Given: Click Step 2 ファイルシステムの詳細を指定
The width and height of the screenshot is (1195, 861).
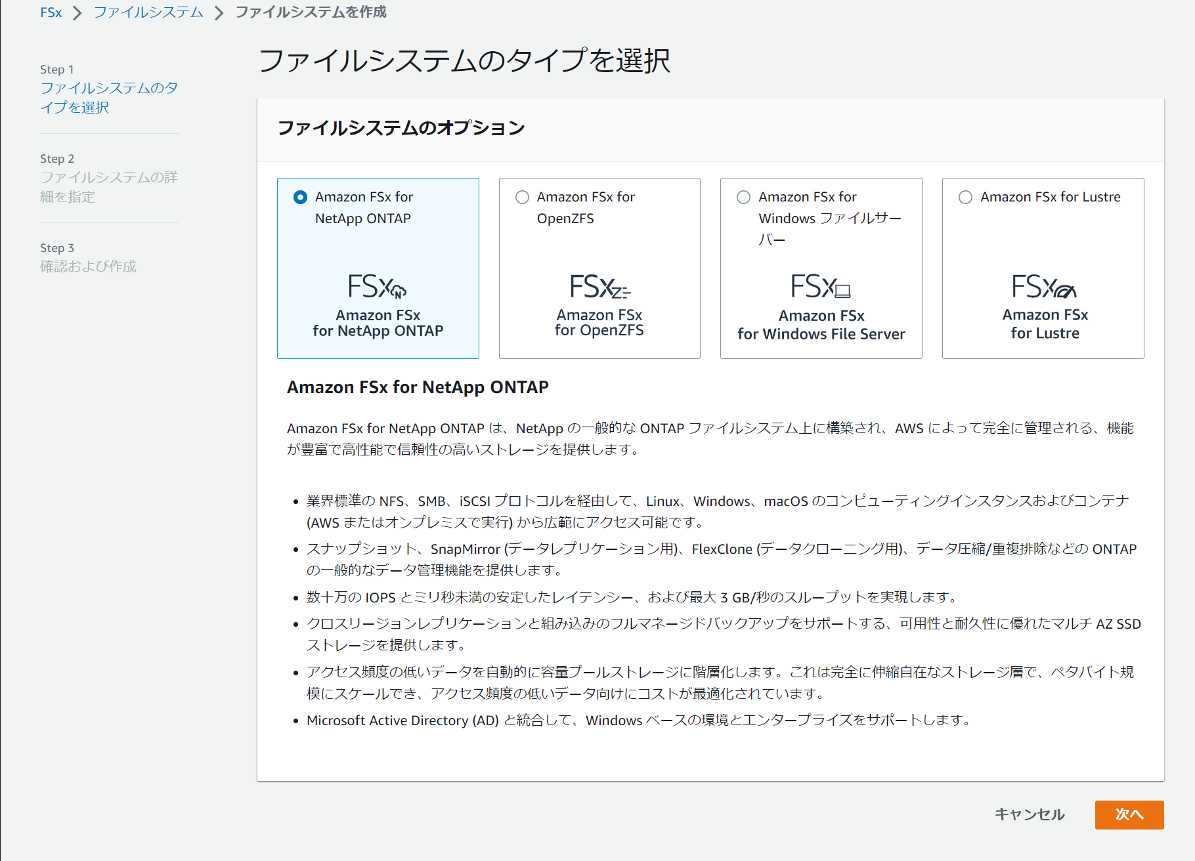Looking at the screenshot, I should (x=109, y=186).
